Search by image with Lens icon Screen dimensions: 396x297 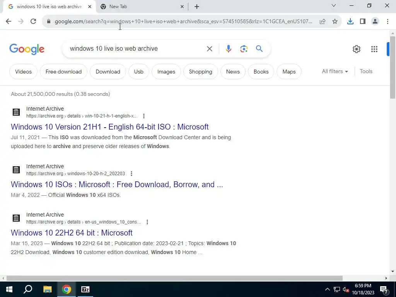tap(244, 49)
